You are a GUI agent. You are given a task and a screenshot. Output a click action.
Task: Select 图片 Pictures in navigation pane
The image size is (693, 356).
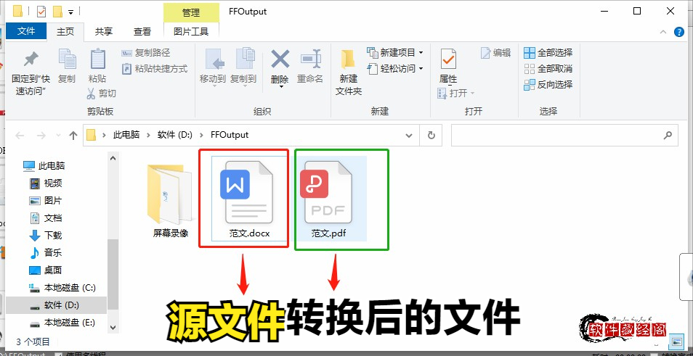[46, 201]
